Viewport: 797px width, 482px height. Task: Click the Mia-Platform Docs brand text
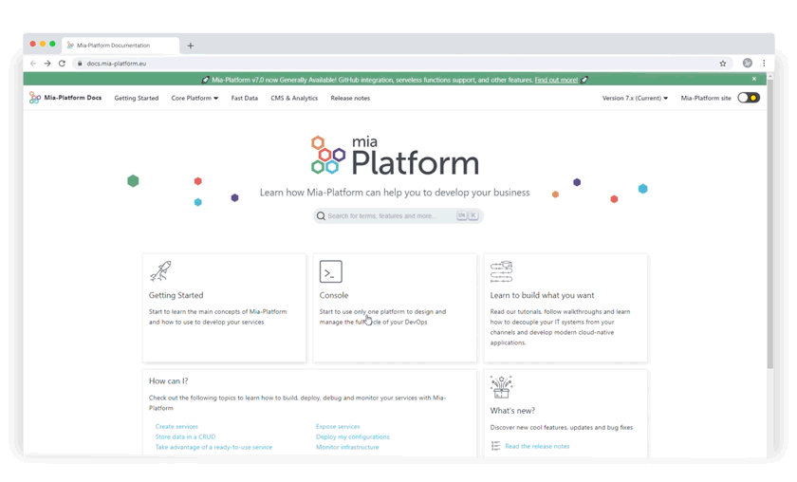click(73, 98)
